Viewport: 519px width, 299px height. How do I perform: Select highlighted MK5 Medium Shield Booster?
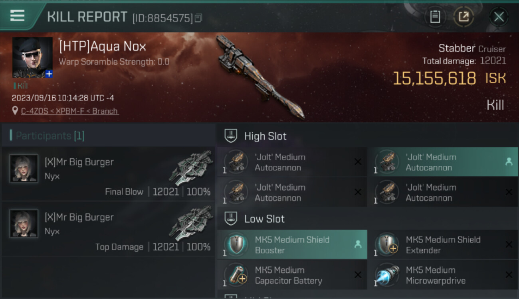point(292,245)
